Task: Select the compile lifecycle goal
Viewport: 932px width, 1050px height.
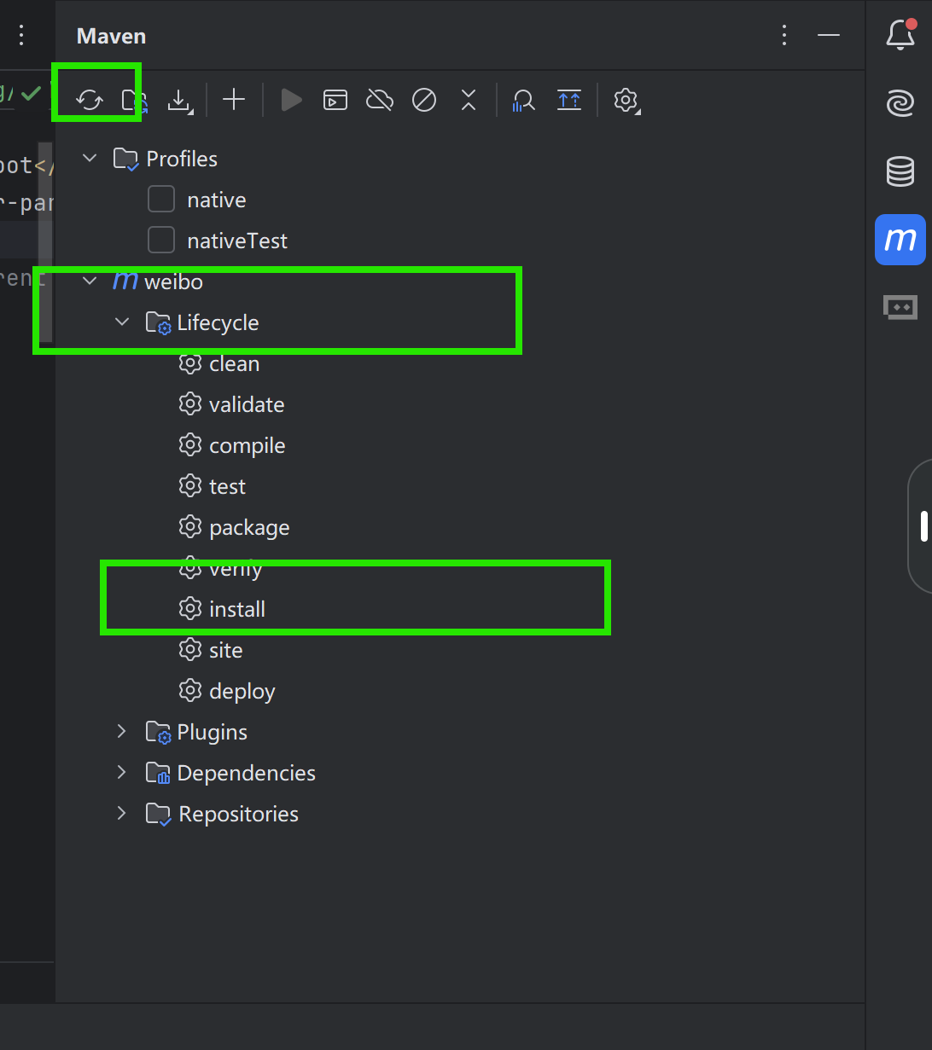Action: [x=248, y=445]
